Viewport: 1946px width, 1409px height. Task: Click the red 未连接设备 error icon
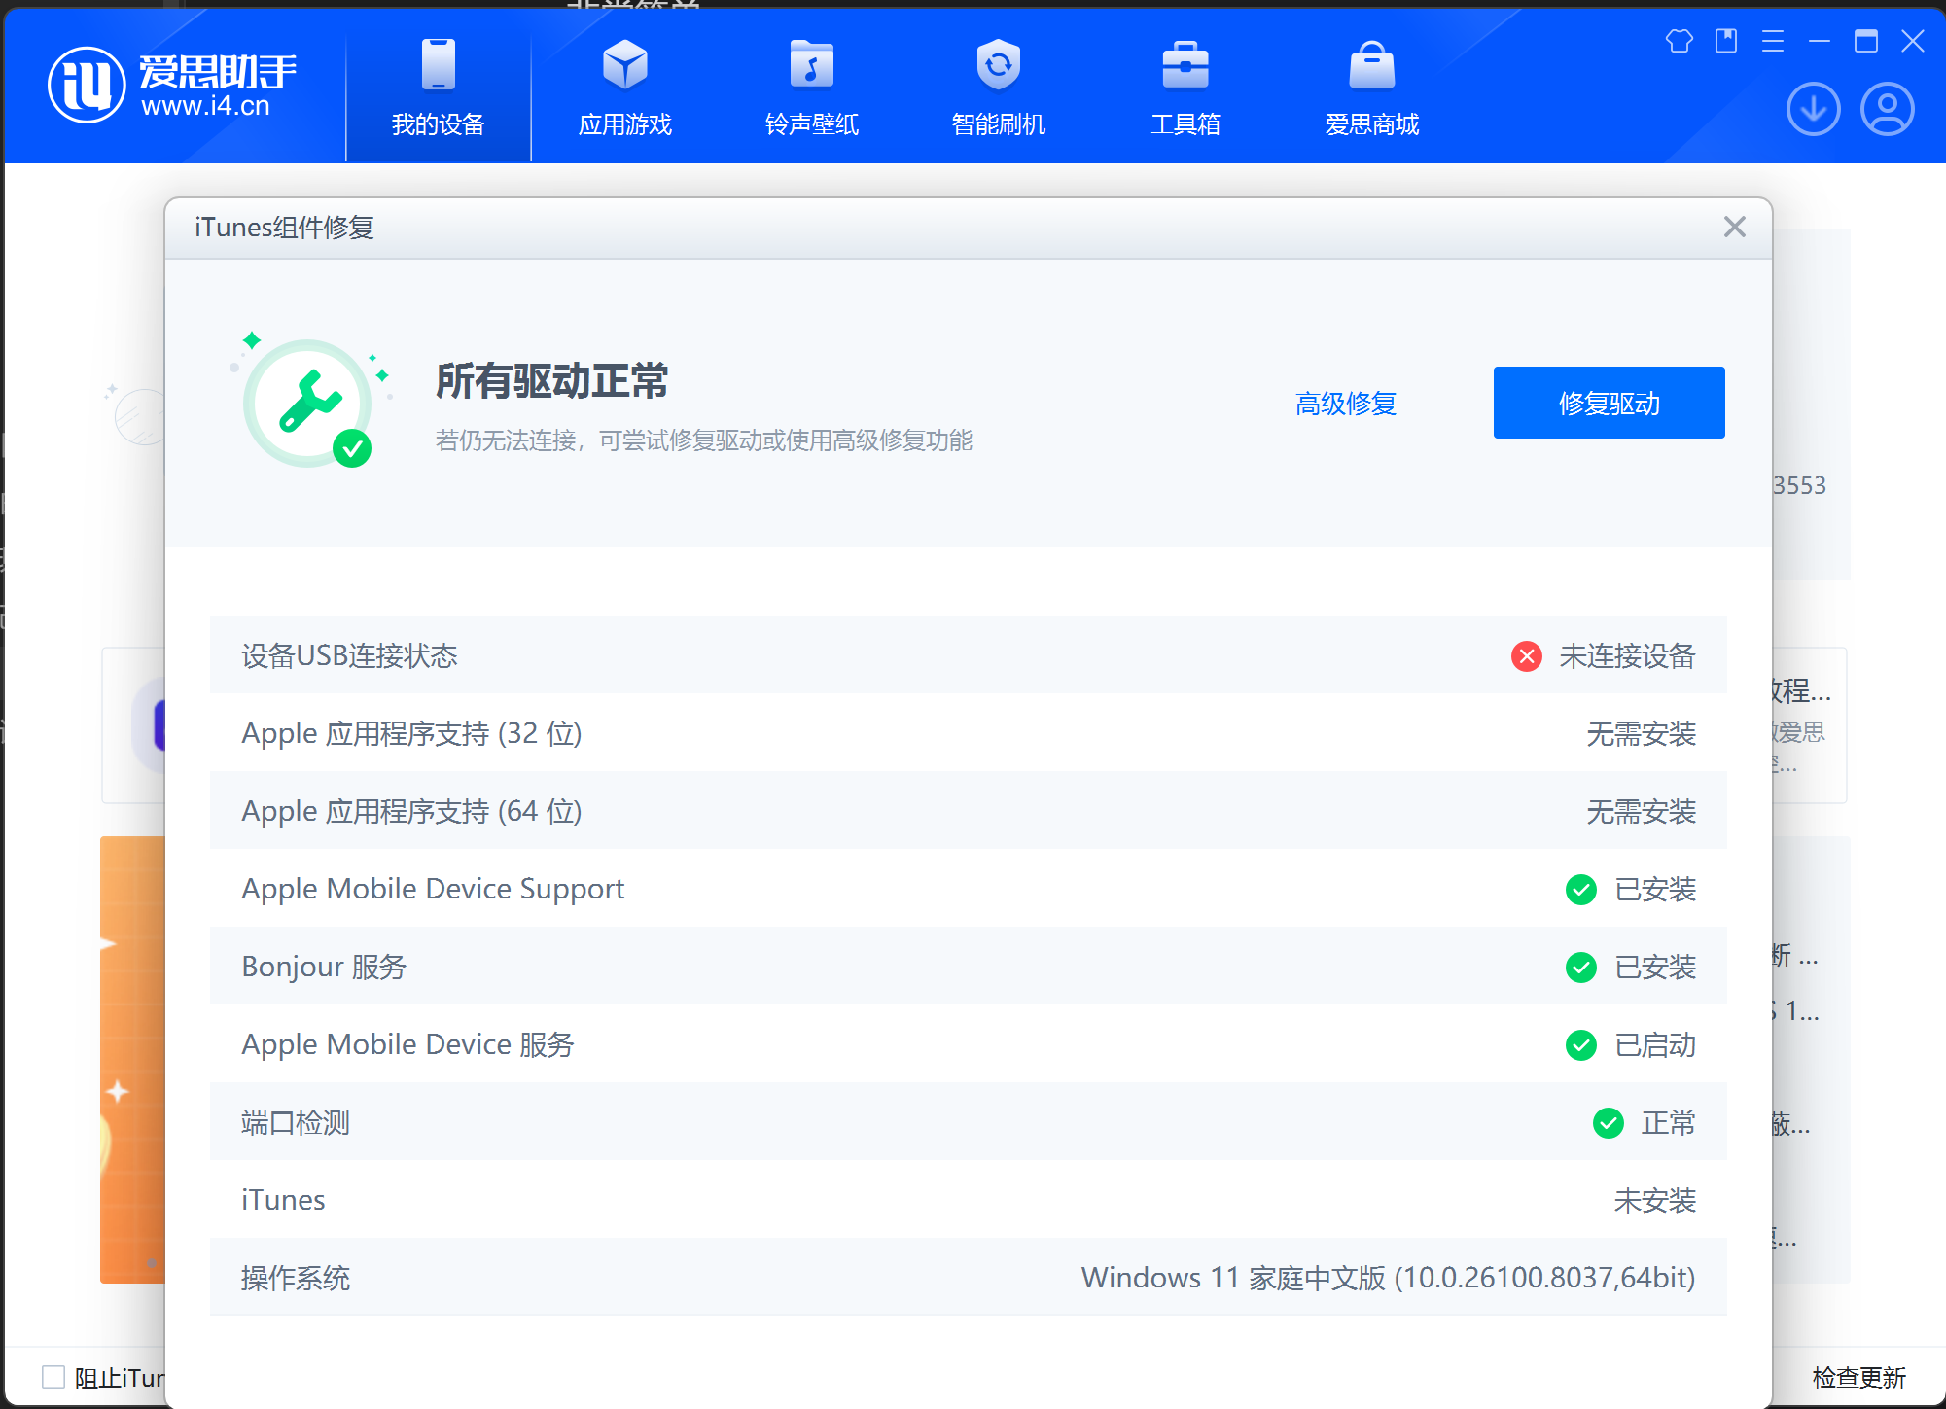[x=1526, y=656]
